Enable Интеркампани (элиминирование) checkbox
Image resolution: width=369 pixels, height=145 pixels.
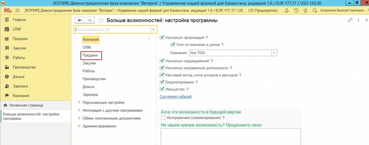pyautogui.click(x=163, y=118)
